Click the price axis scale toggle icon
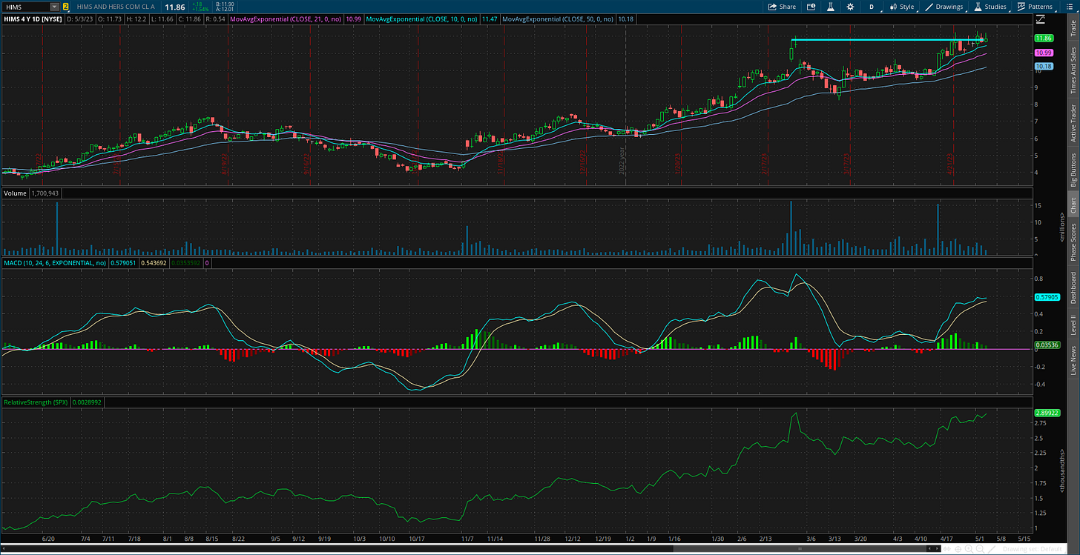Viewport: 1080px width, 555px height. pyautogui.click(x=1041, y=19)
